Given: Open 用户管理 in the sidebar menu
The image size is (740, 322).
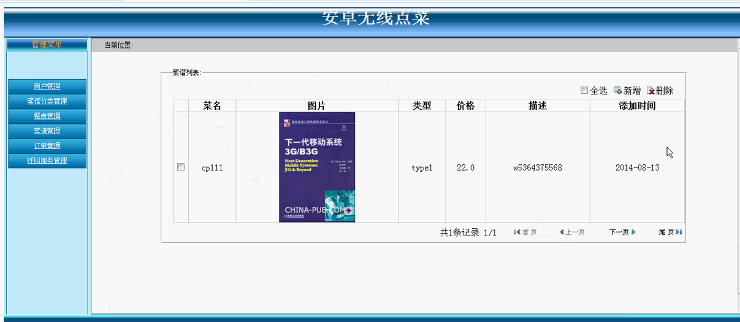Looking at the screenshot, I should 47,86.
